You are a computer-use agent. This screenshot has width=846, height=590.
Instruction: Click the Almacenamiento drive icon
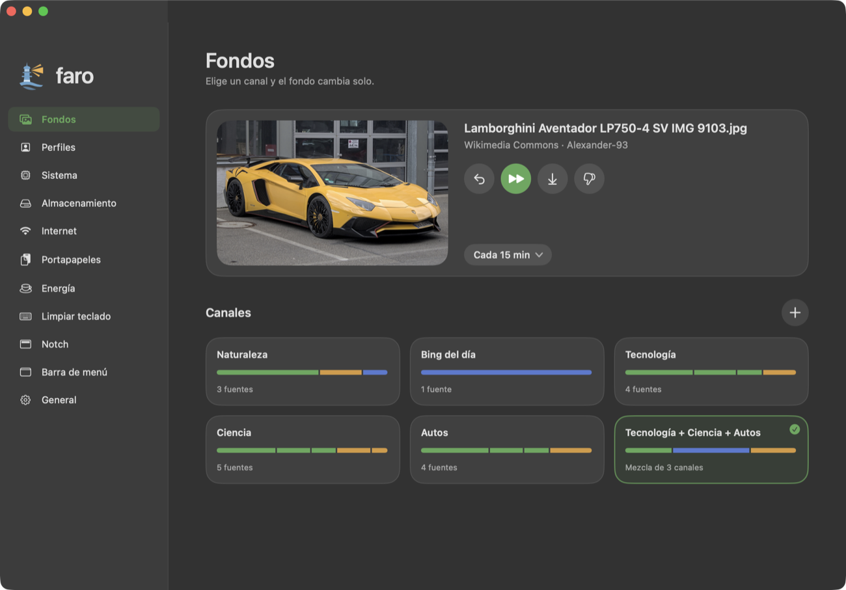[25, 204]
